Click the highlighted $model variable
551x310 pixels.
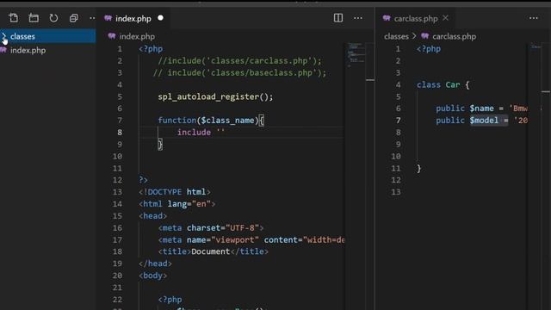[484, 121]
